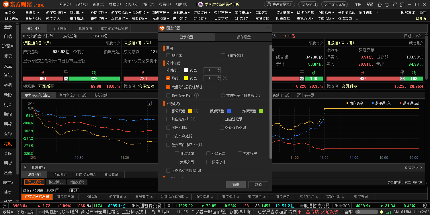The width and height of the screenshot is (430, 215).
Task: Click the question icon next to 港股行情时间
Action: 57,190
